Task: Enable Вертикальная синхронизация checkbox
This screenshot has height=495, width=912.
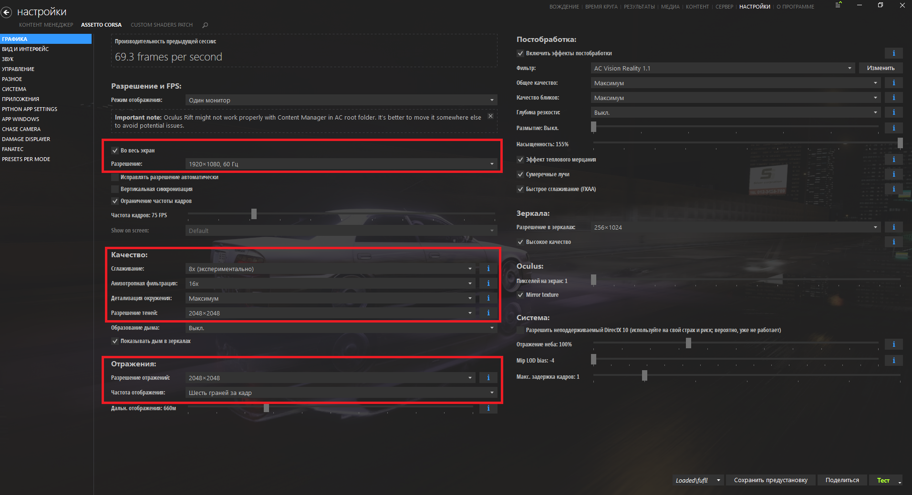Action: [115, 189]
